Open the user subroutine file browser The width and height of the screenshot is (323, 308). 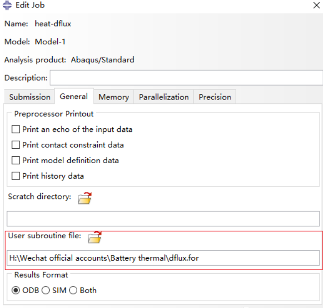tap(94, 237)
